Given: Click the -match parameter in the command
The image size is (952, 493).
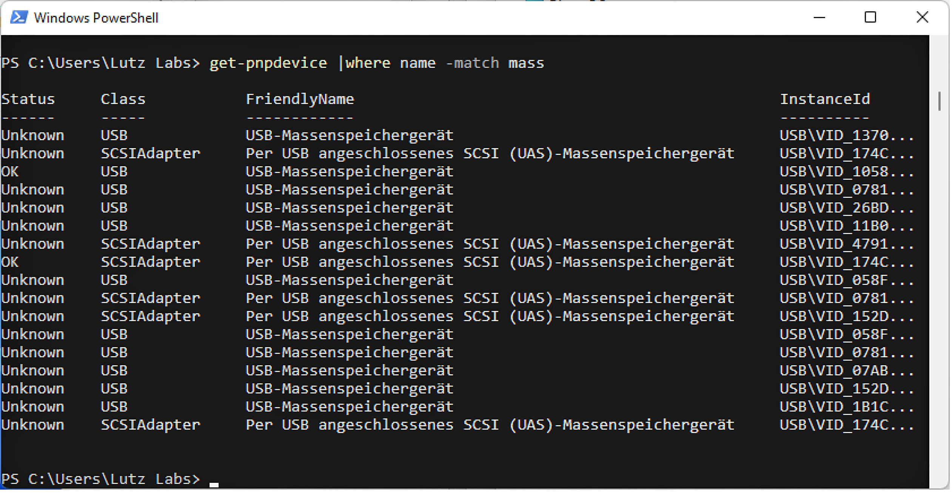Looking at the screenshot, I should pyautogui.click(x=472, y=63).
